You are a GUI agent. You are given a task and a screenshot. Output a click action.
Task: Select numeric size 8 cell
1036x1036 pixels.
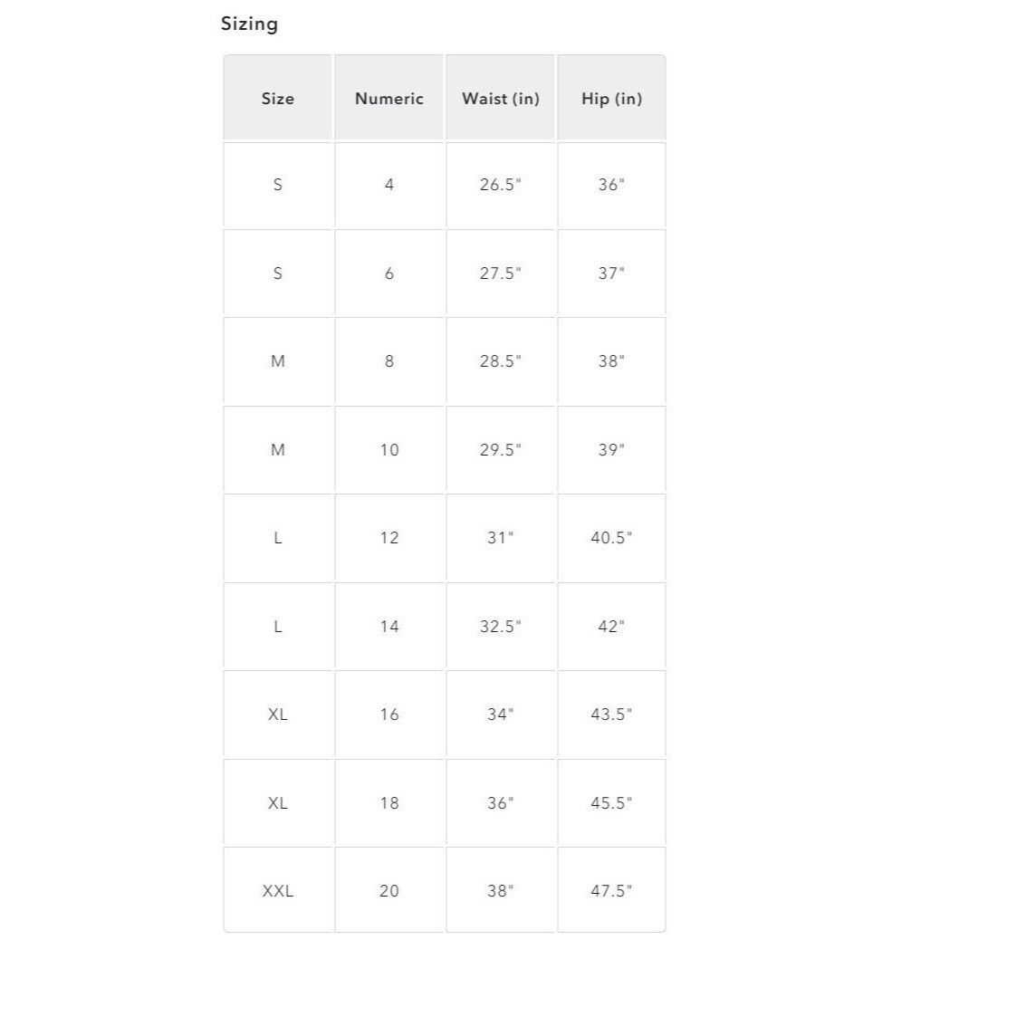tap(389, 361)
